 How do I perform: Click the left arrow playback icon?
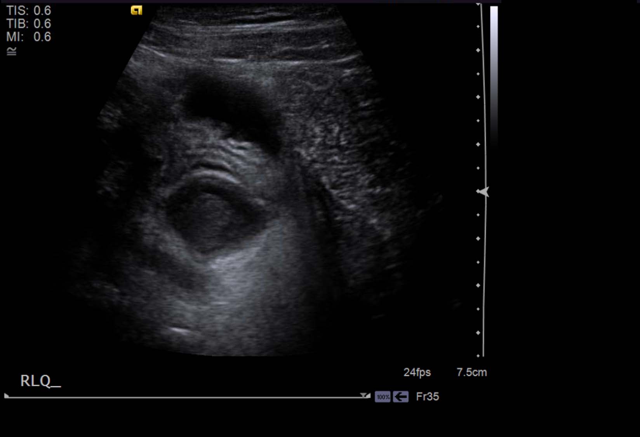coord(400,397)
